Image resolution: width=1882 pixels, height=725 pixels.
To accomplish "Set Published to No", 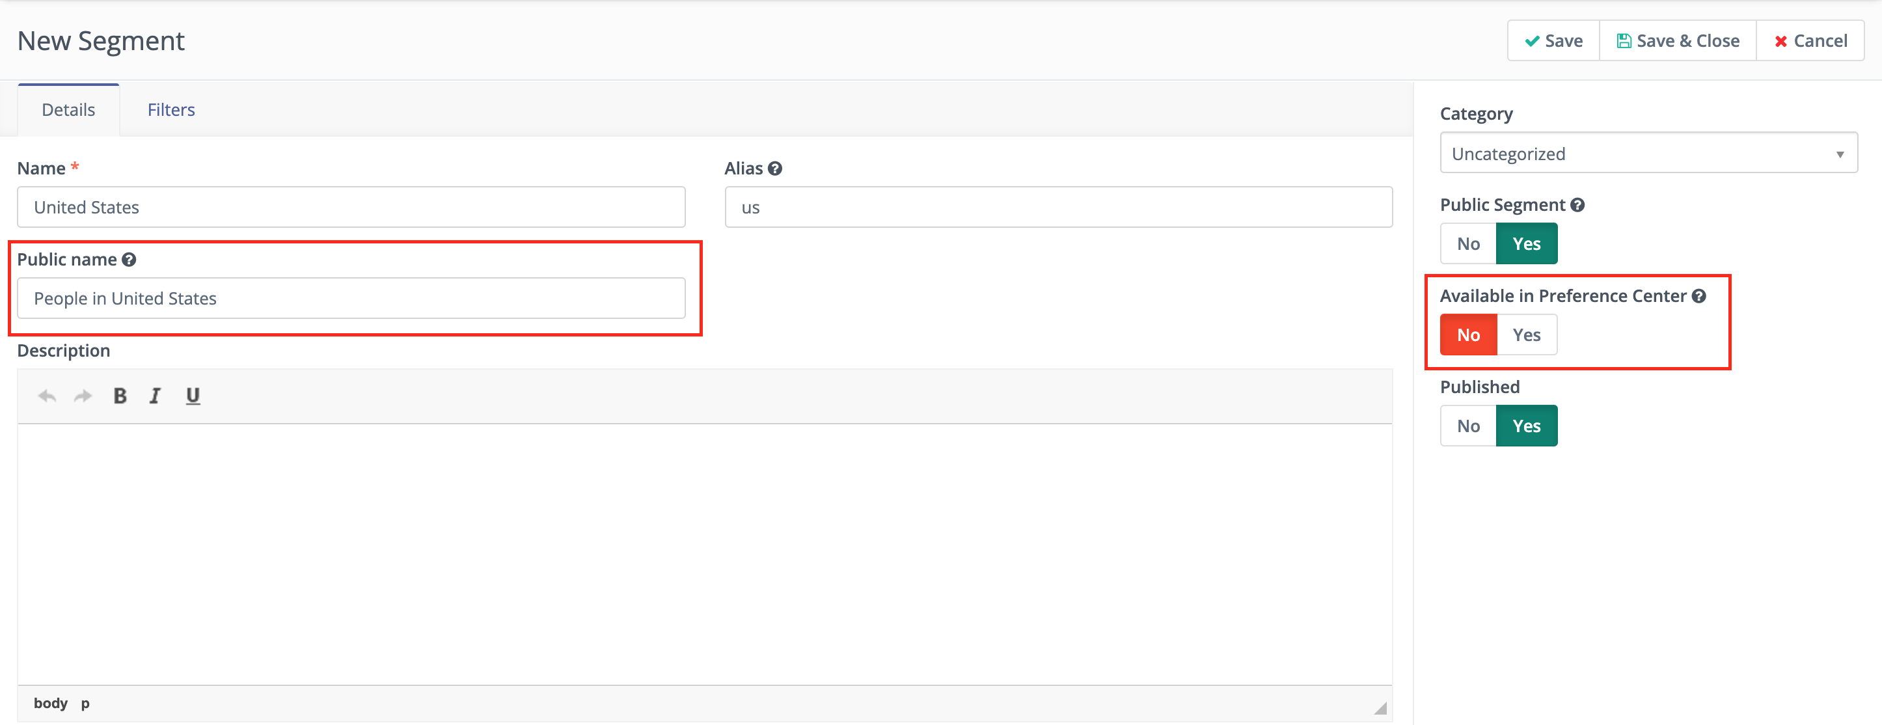I will [1467, 426].
